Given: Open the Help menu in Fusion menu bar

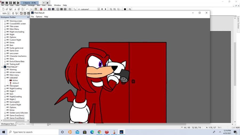Looking at the screenshot, I should tap(65, 5).
